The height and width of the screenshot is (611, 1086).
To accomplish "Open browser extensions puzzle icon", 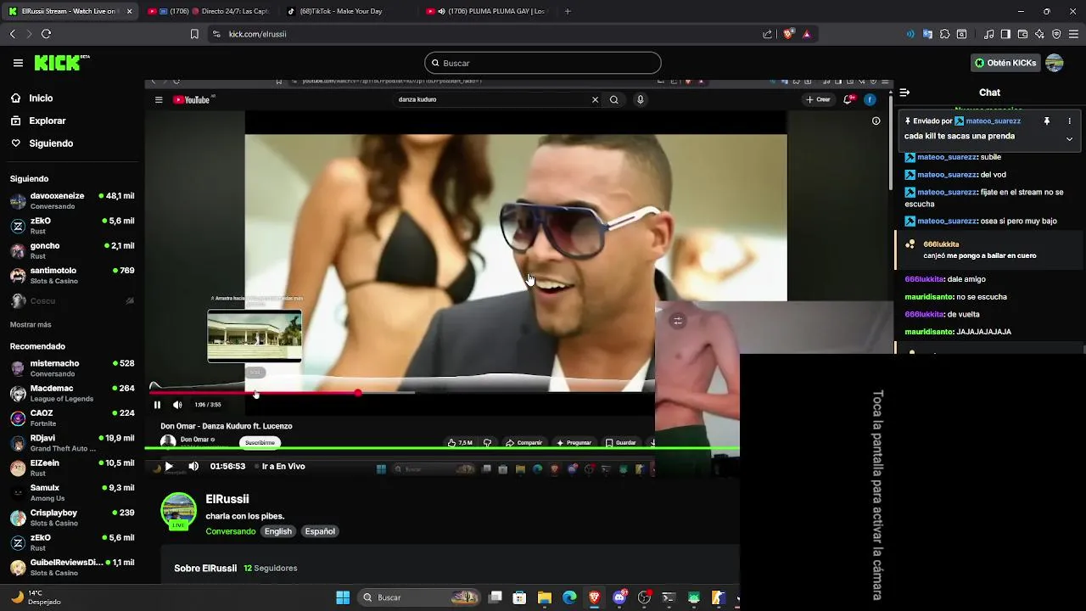I will click(x=944, y=34).
